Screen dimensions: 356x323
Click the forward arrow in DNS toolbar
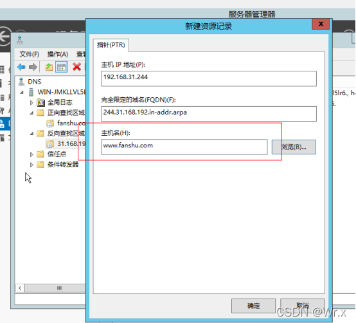[x=33, y=67]
